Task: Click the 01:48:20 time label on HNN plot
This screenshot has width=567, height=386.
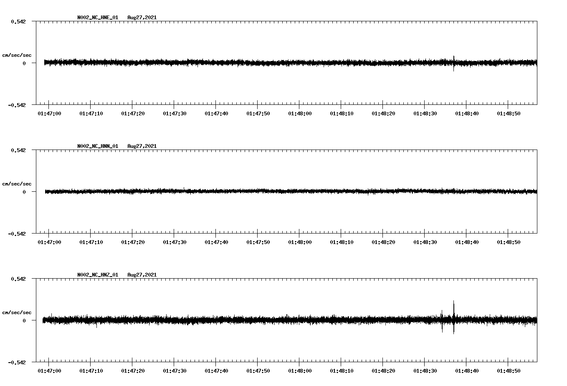Action: 383,242
